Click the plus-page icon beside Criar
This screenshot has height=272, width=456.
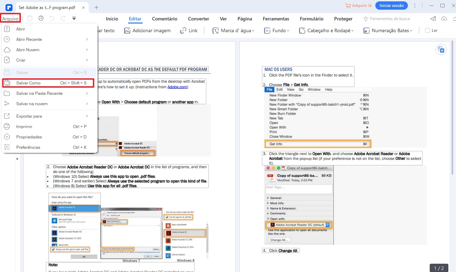pos(7,60)
